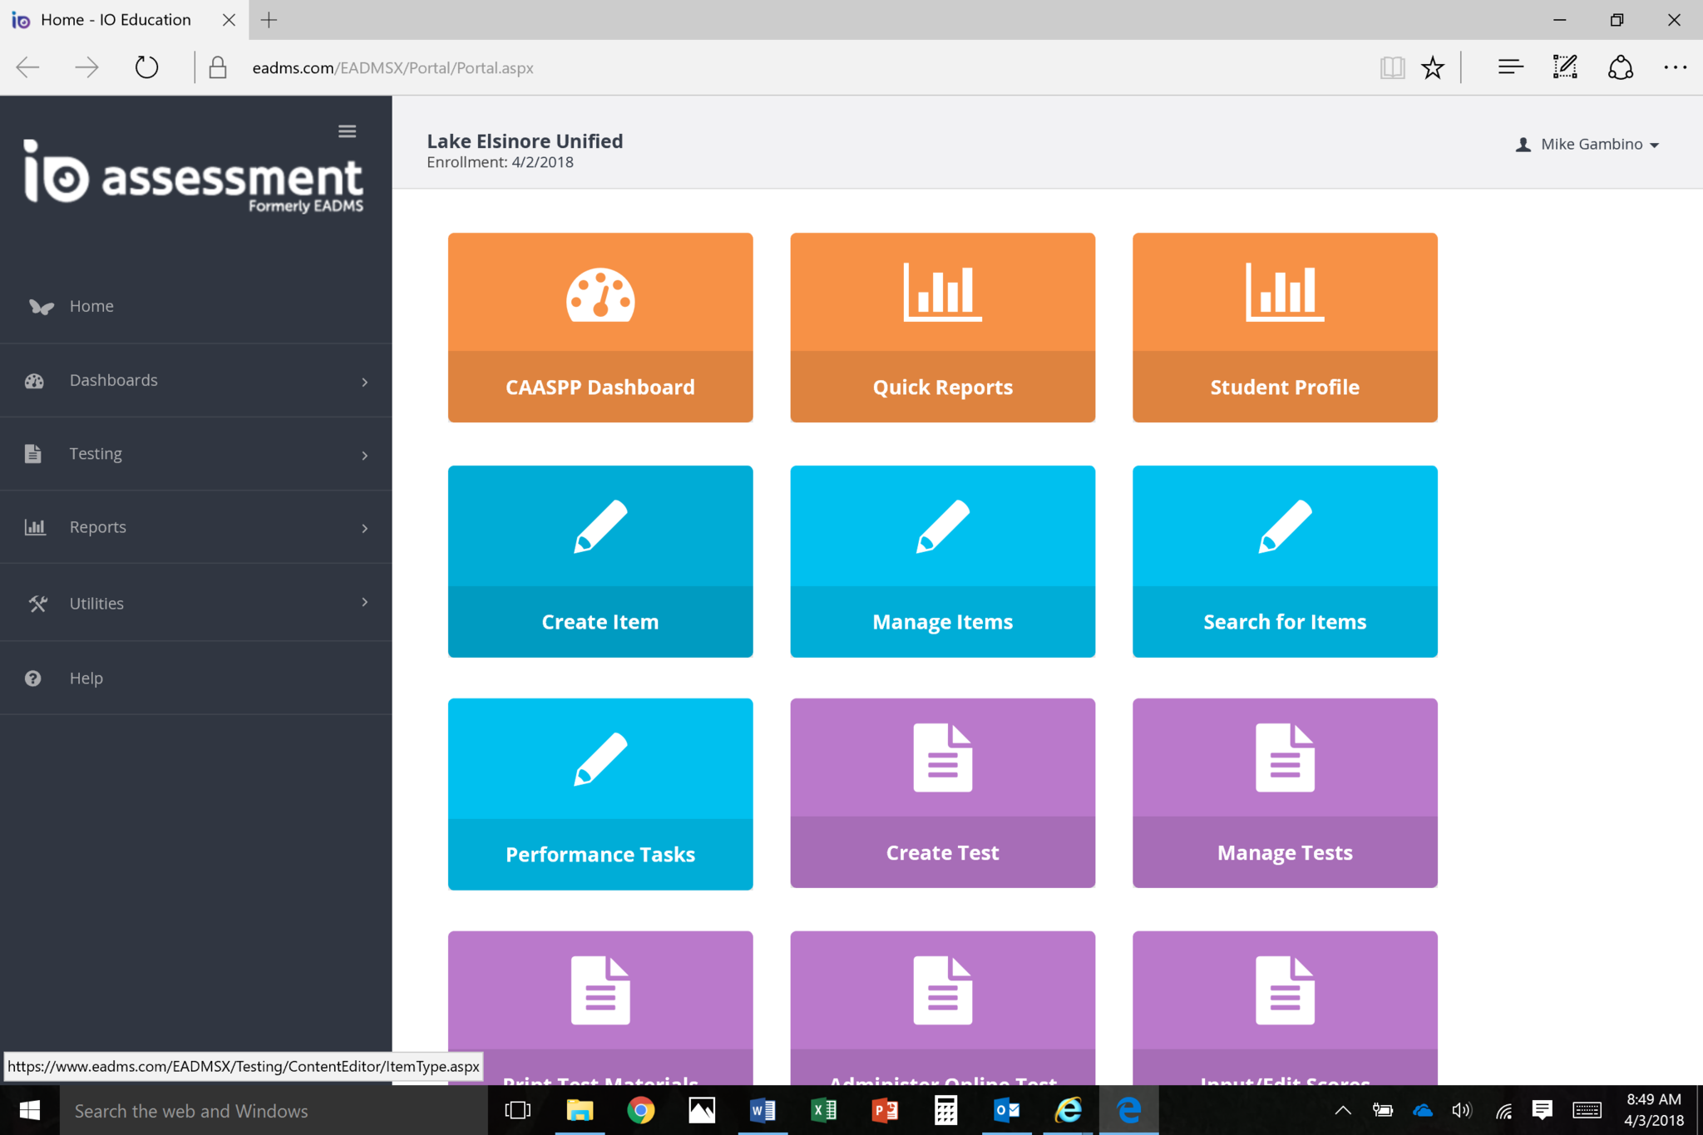Screen dimensions: 1703x1135
Task: Click the browser address bar URL
Action: pyautogui.click(x=392, y=68)
